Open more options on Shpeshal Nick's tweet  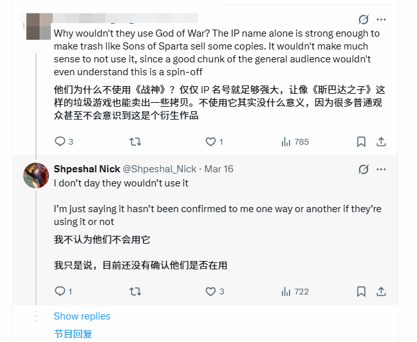coord(382,169)
